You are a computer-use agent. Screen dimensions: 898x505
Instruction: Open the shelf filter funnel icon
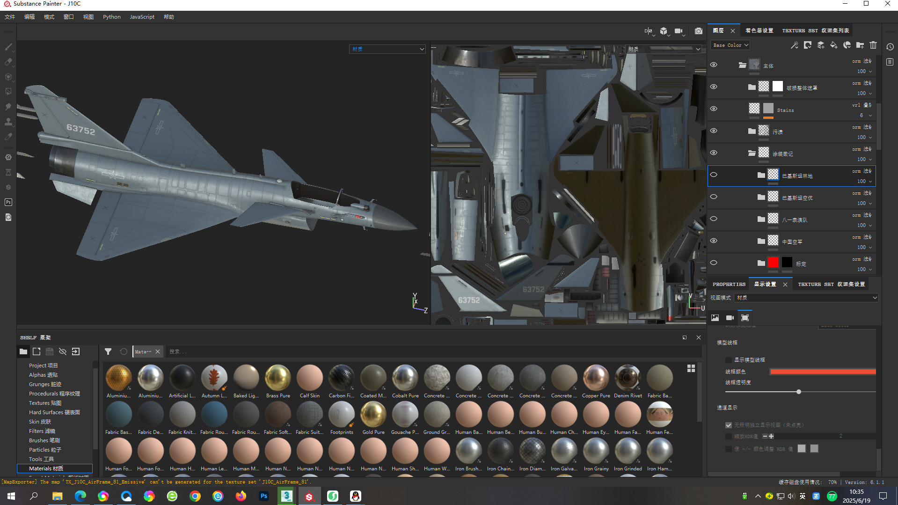(108, 351)
